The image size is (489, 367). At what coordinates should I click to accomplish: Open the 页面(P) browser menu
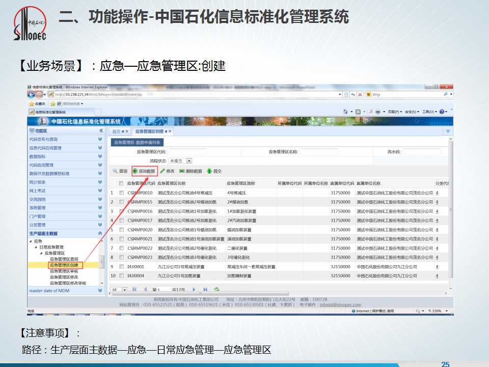point(395,112)
